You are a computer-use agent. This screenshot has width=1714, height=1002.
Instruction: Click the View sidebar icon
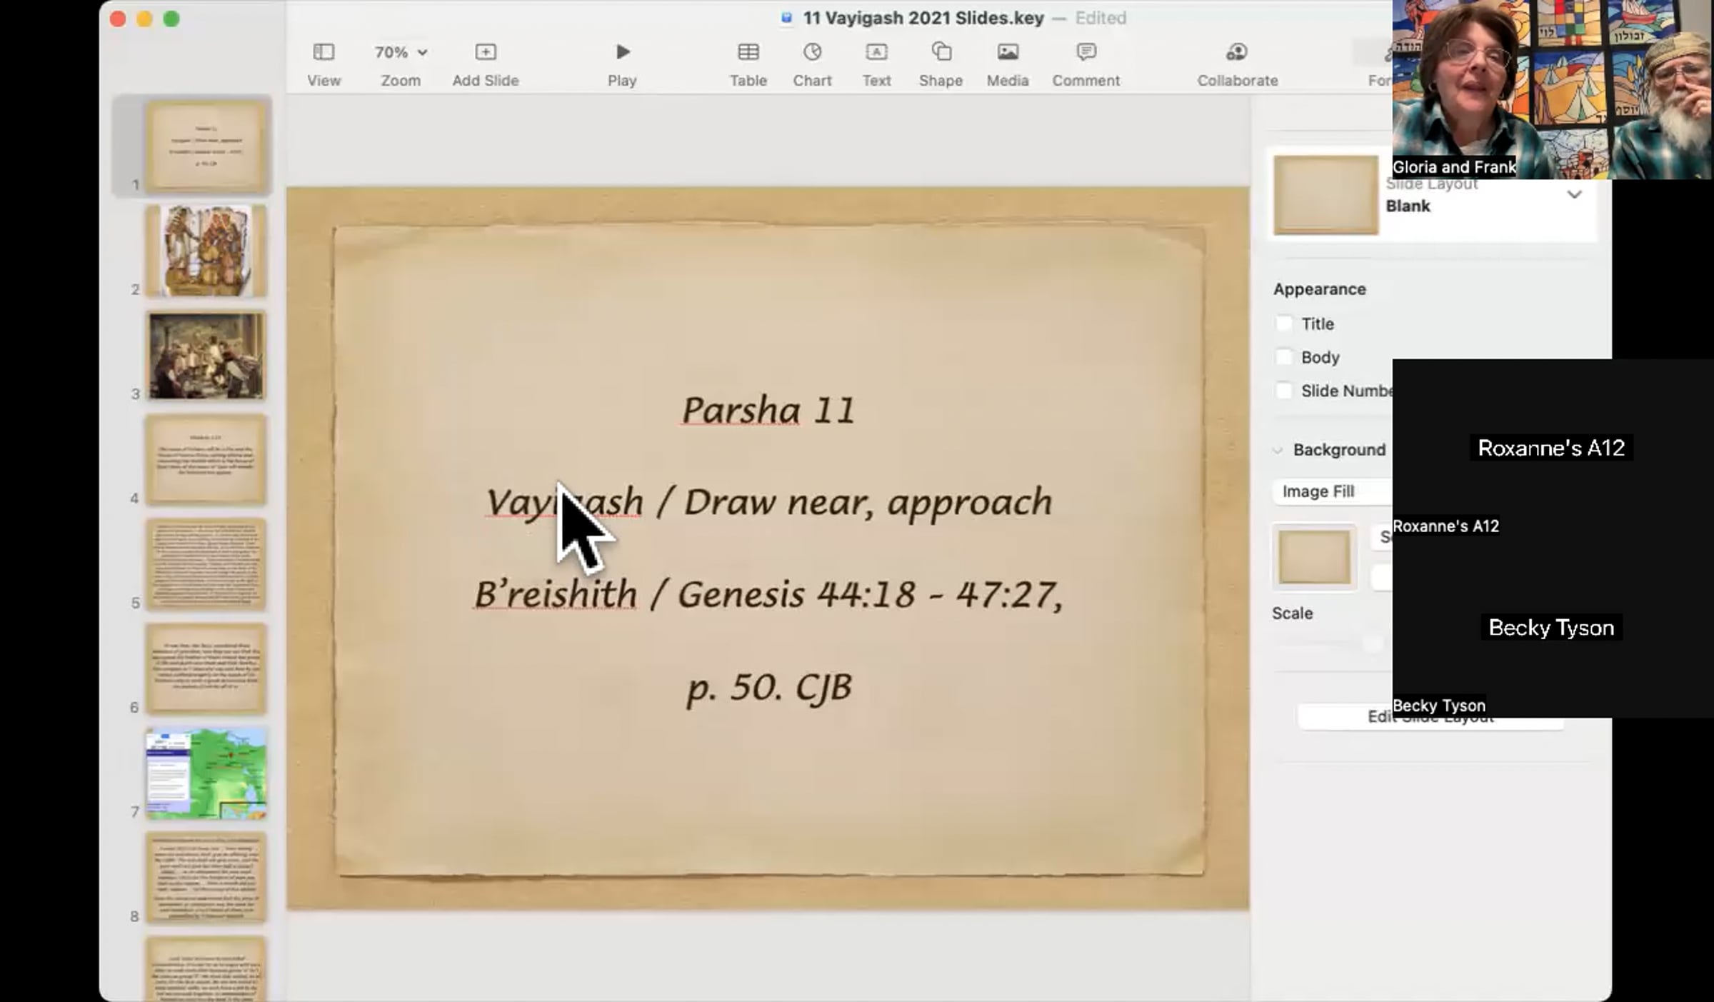click(x=324, y=52)
